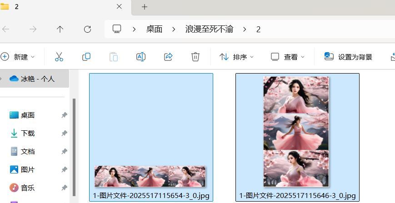Open the 排序 sort dropdown
395x203 pixels.
pos(236,57)
